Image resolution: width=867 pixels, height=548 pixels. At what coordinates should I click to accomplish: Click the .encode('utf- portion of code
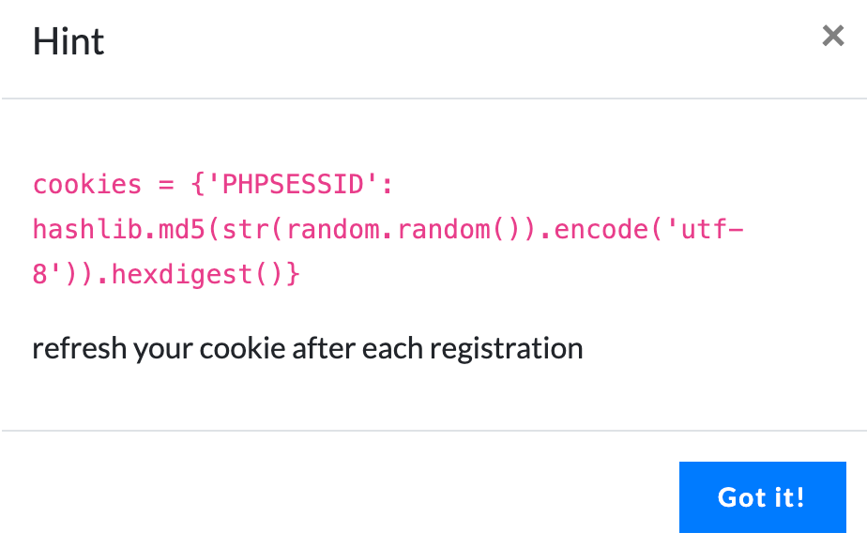(x=648, y=229)
